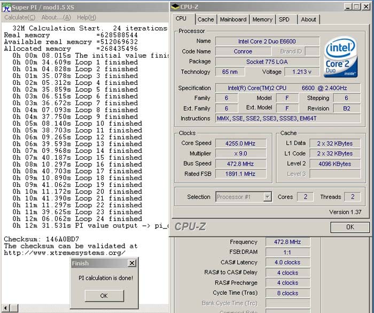The height and width of the screenshot is (313, 374).
Task: Click the CAS# Latency value '4.0 clocks'
Action: click(287, 262)
